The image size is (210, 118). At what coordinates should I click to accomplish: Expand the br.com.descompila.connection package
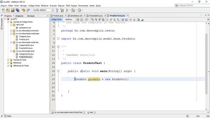click(x=11, y=30)
